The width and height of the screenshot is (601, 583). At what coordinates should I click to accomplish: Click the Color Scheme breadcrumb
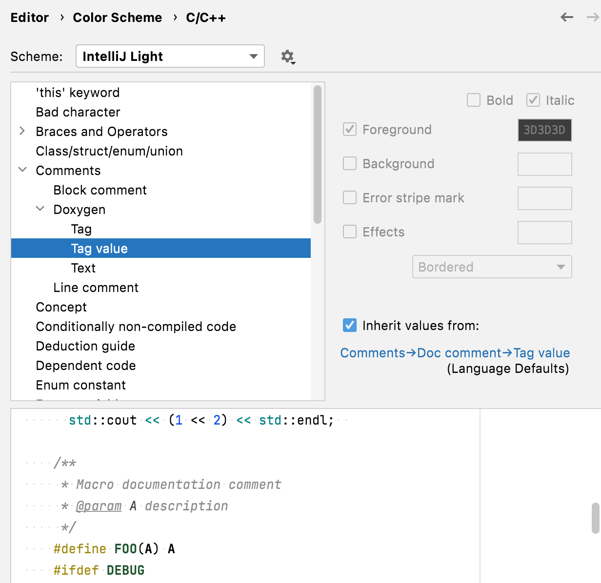pyautogui.click(x=117, y=17)
